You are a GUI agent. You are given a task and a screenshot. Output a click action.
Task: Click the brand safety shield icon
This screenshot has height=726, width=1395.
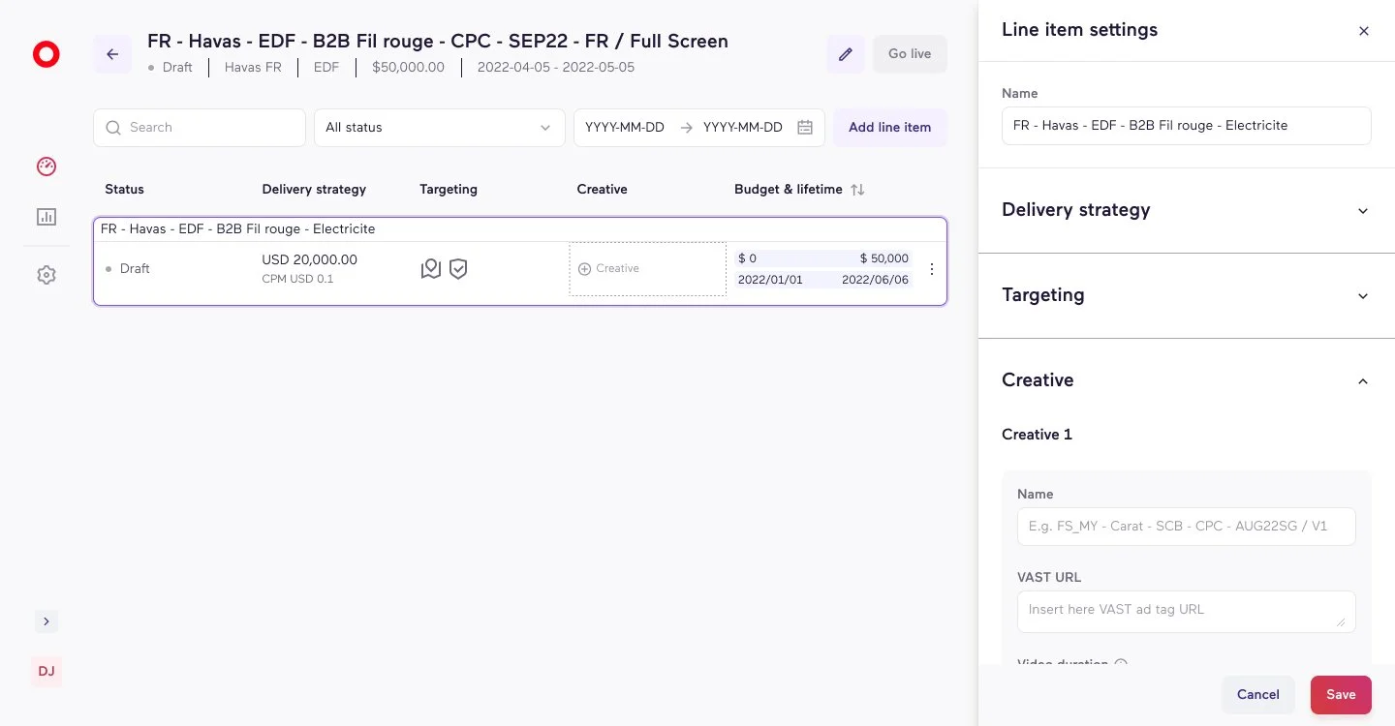(x=458, y=269)
